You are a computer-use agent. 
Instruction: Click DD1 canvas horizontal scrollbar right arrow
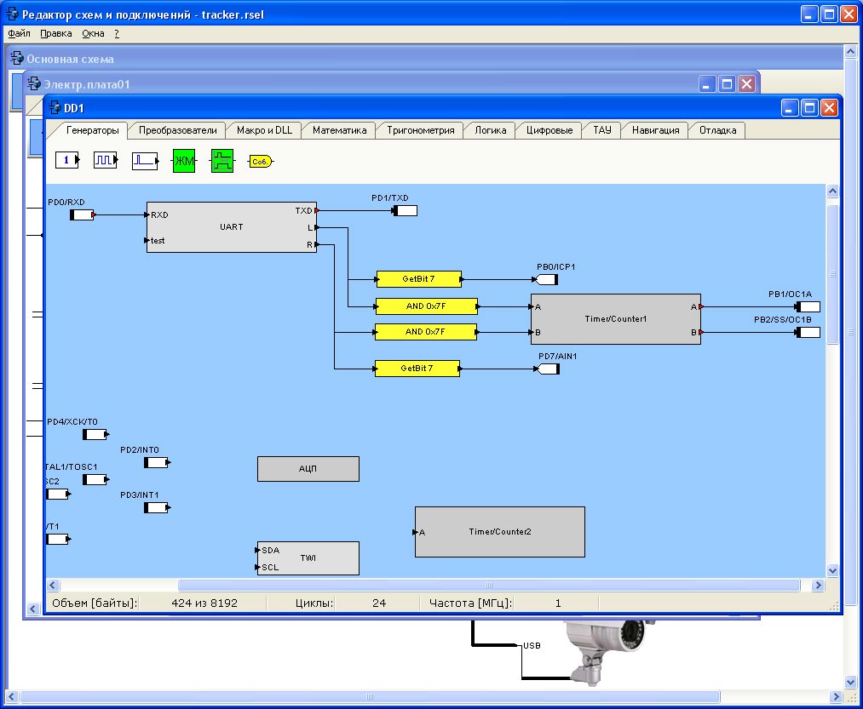[x=818, y=586]
